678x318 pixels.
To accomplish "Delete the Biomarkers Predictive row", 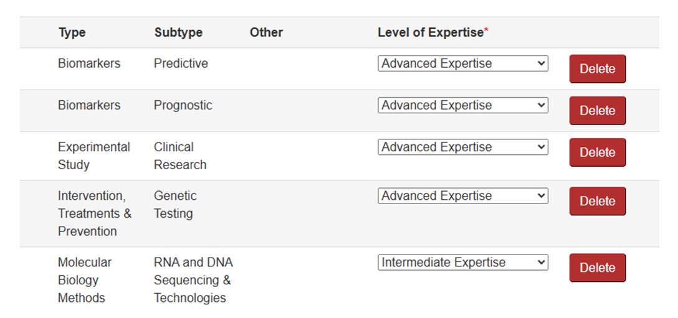I will (597, 69).
